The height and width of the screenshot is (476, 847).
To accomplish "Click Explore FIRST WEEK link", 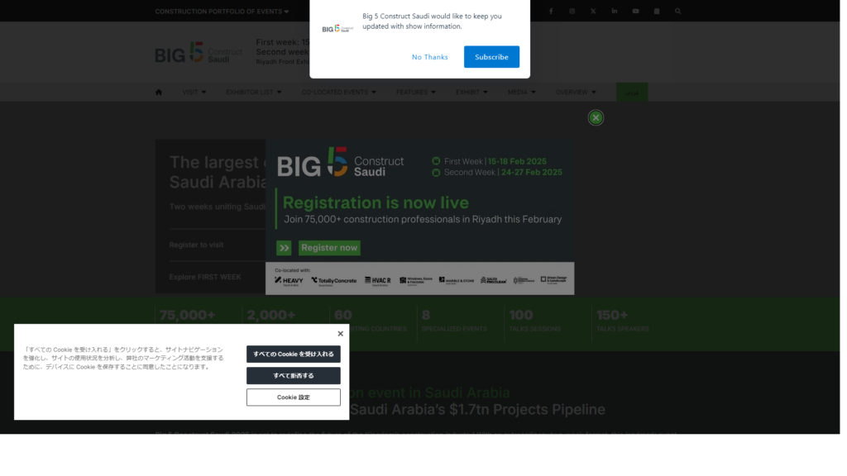I will click(x=205, y=277).
